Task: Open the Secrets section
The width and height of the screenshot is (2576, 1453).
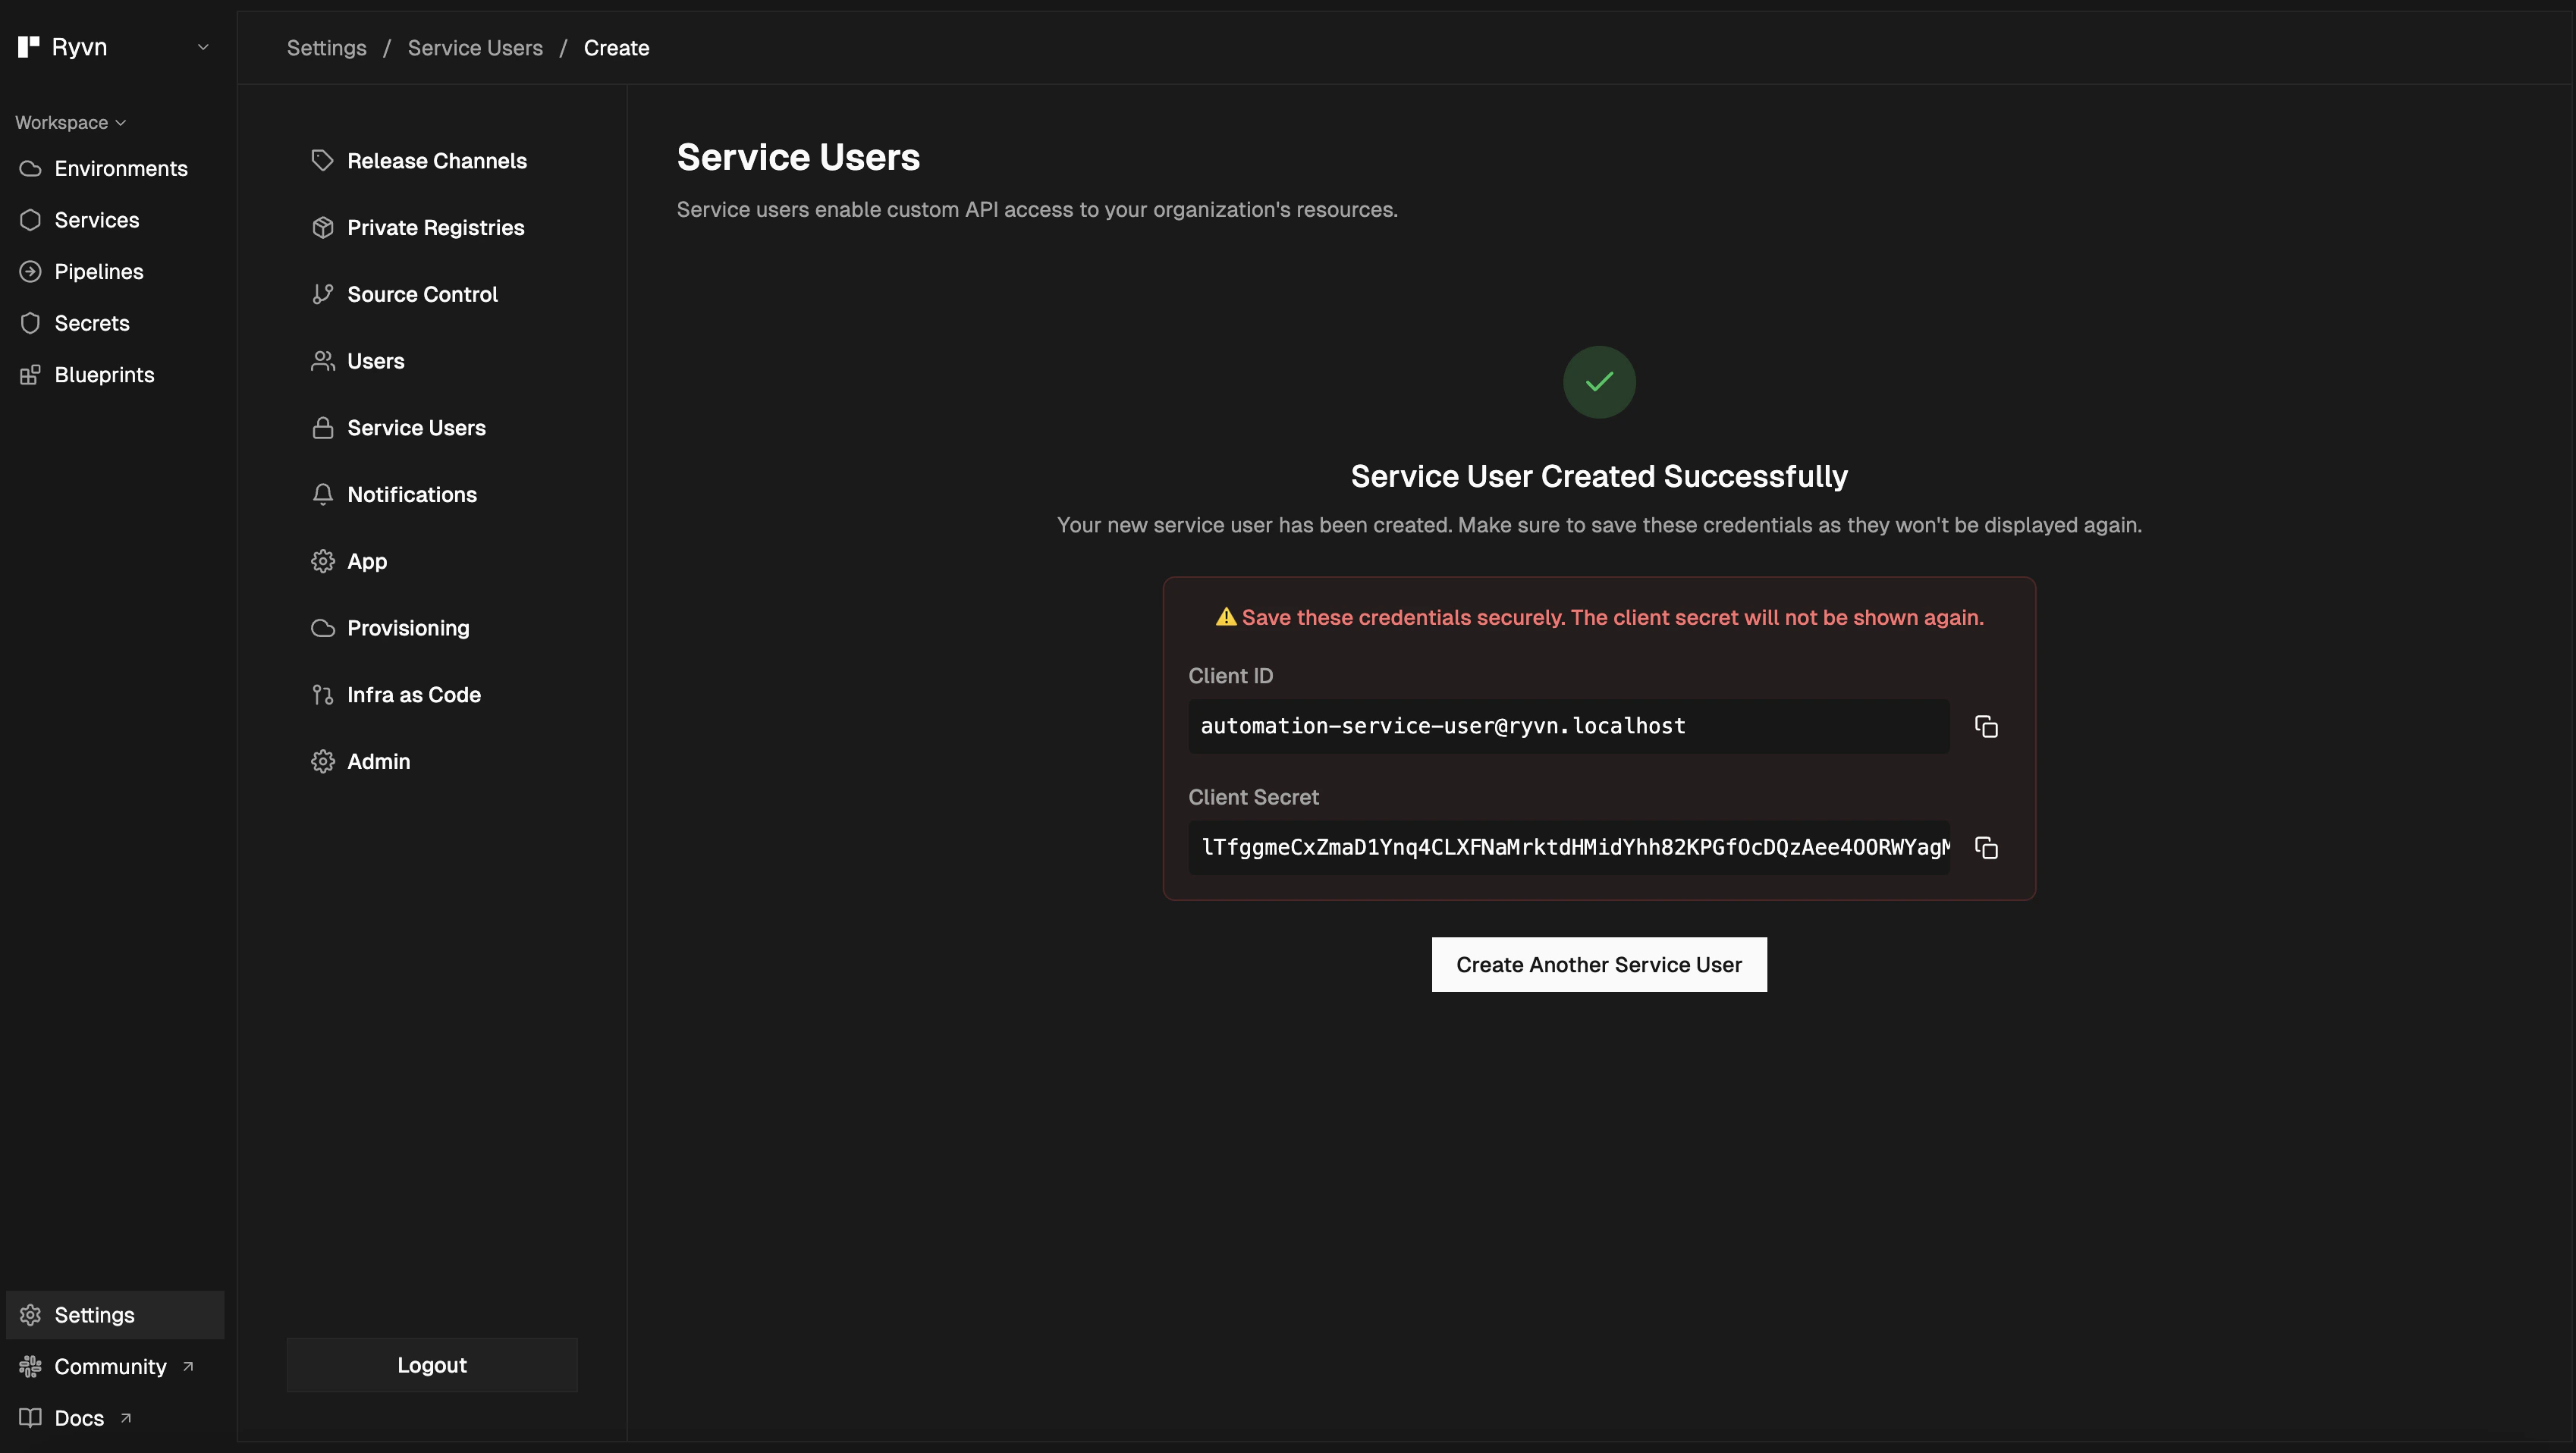Action: [91, 323]
